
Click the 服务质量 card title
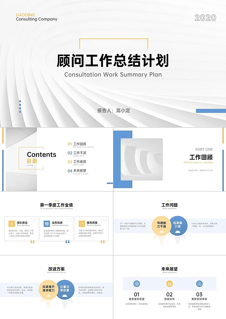pos(92,223)
